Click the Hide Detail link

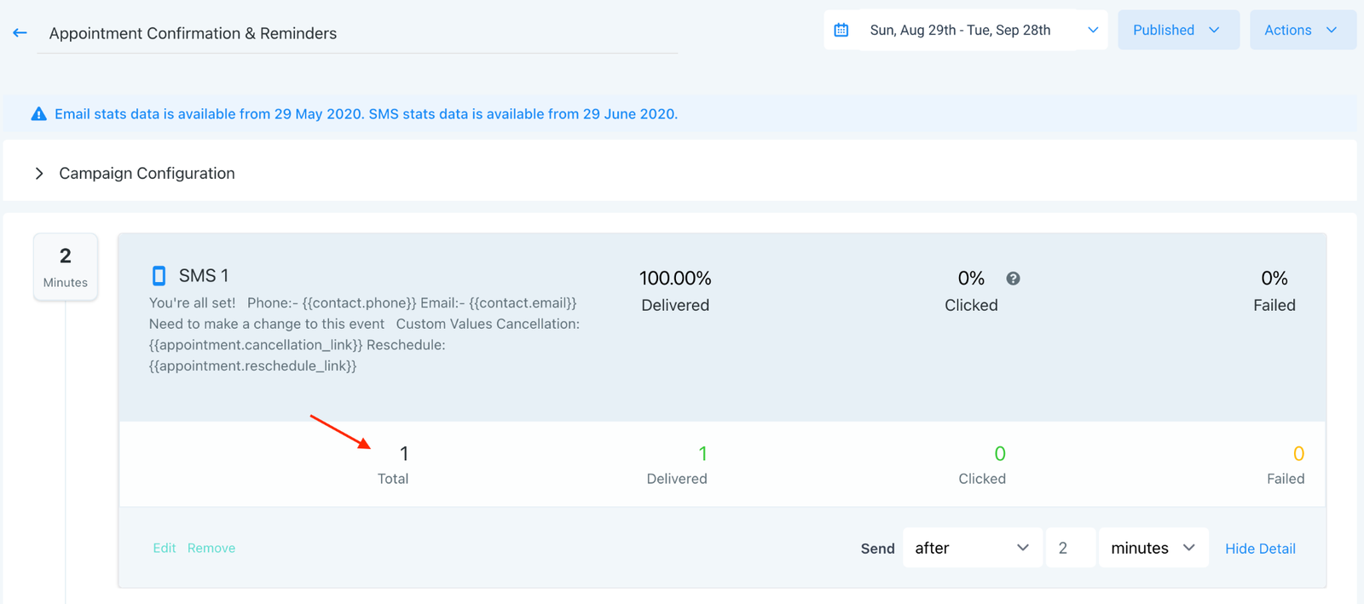[1260, 549]
